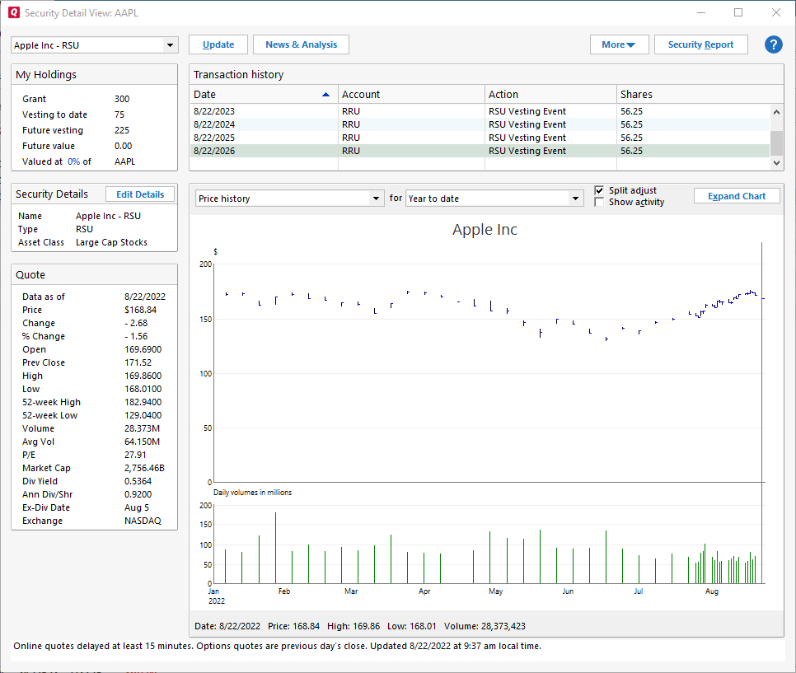Viewport: 796px width, 673px height.
Task: Open News & Analysis
Action: [301, 44]
